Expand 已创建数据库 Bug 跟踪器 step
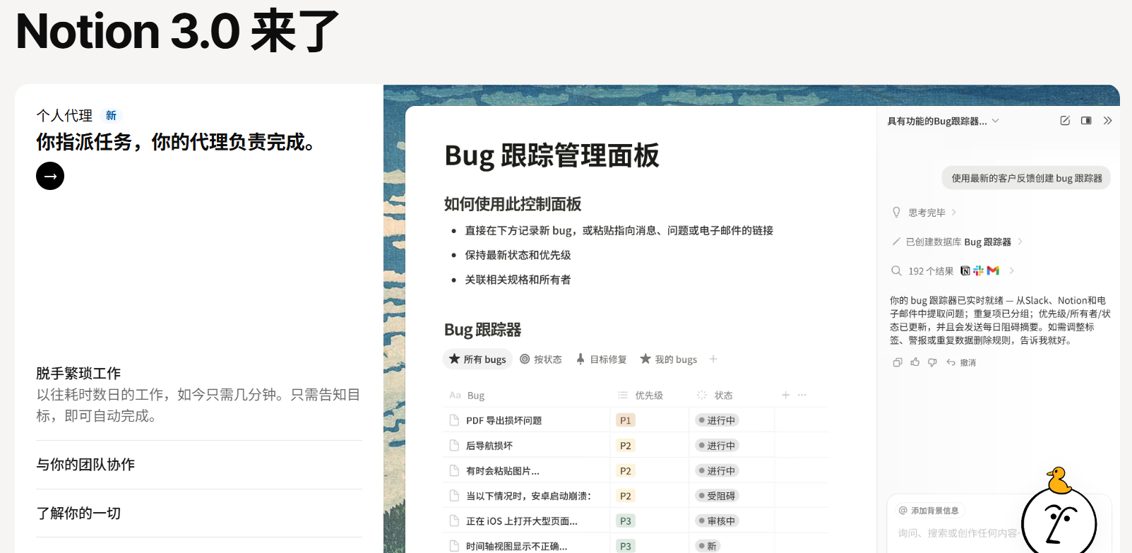 point(964,242)
